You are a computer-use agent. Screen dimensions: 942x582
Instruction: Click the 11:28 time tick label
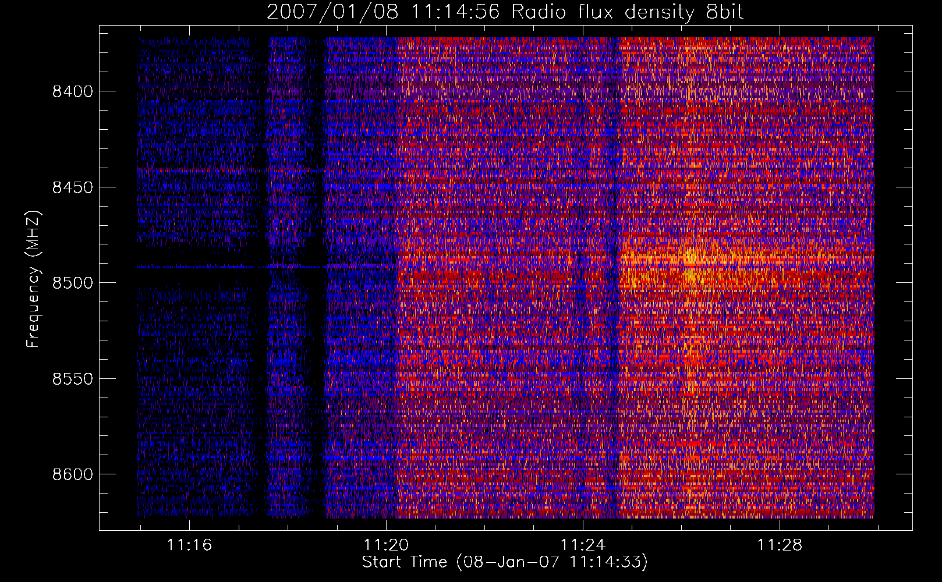pyautogui.click(x=779, y=545)
